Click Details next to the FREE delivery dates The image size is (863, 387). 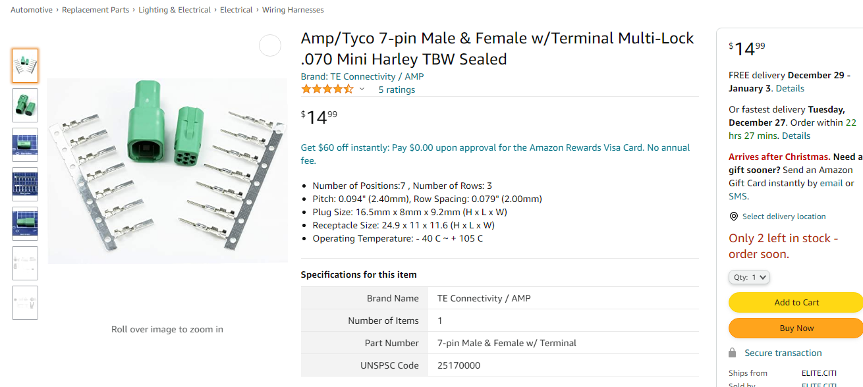coord(790,88)
